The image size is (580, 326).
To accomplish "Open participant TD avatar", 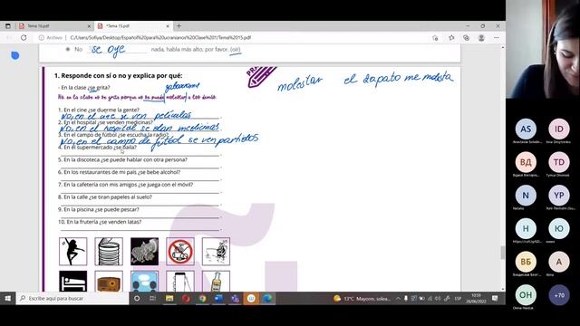I will click(x=559, y=162).
